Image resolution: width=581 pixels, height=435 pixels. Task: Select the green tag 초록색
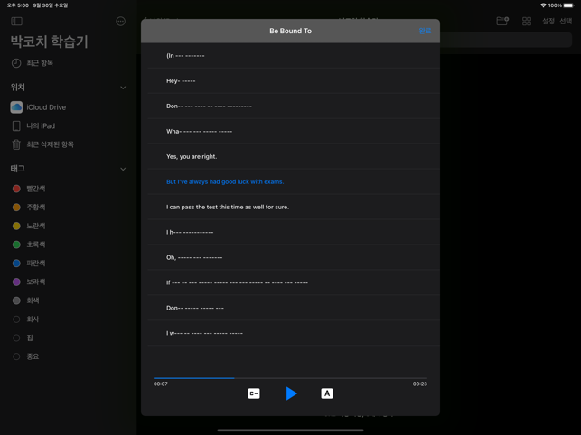[29, 245]
